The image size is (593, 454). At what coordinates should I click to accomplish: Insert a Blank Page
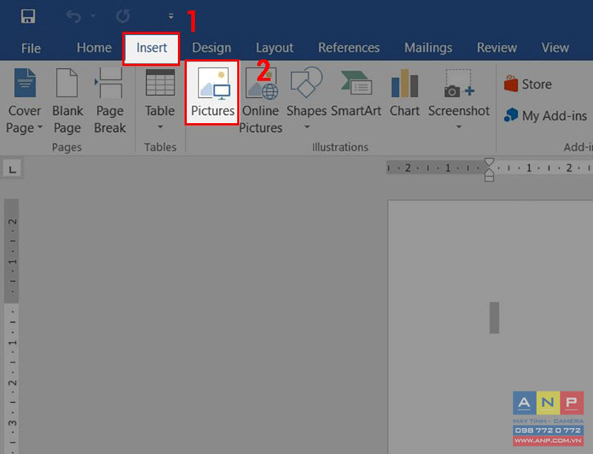(x=67, y=101)
